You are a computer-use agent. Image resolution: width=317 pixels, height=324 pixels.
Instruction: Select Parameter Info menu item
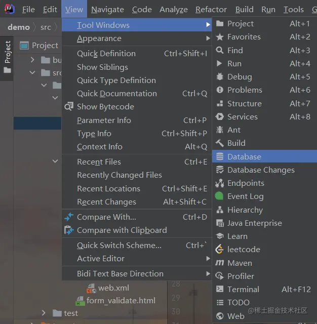pos(137,120)
